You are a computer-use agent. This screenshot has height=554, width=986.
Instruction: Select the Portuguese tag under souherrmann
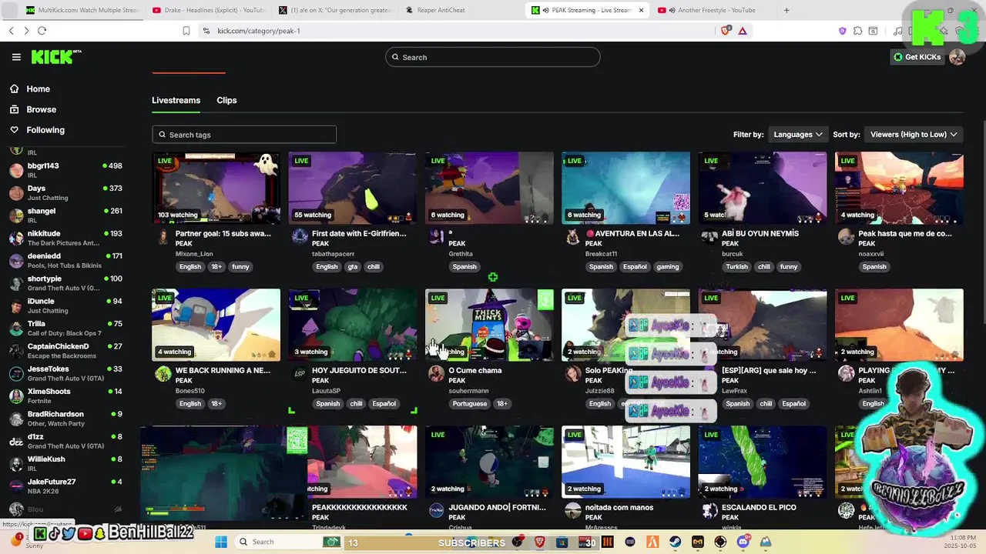pyautogui.click(x=470, y=404)
